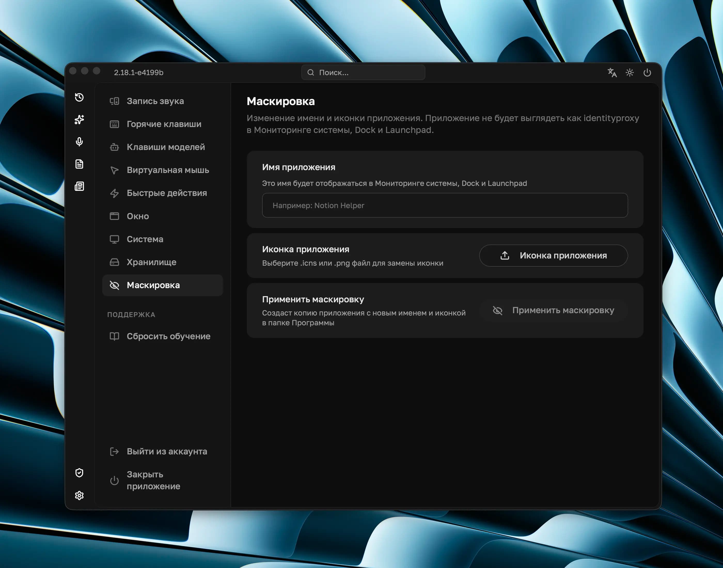Open the history icon in left rail
This screenshot has width=723, height=568.
(x=79, y=97)
